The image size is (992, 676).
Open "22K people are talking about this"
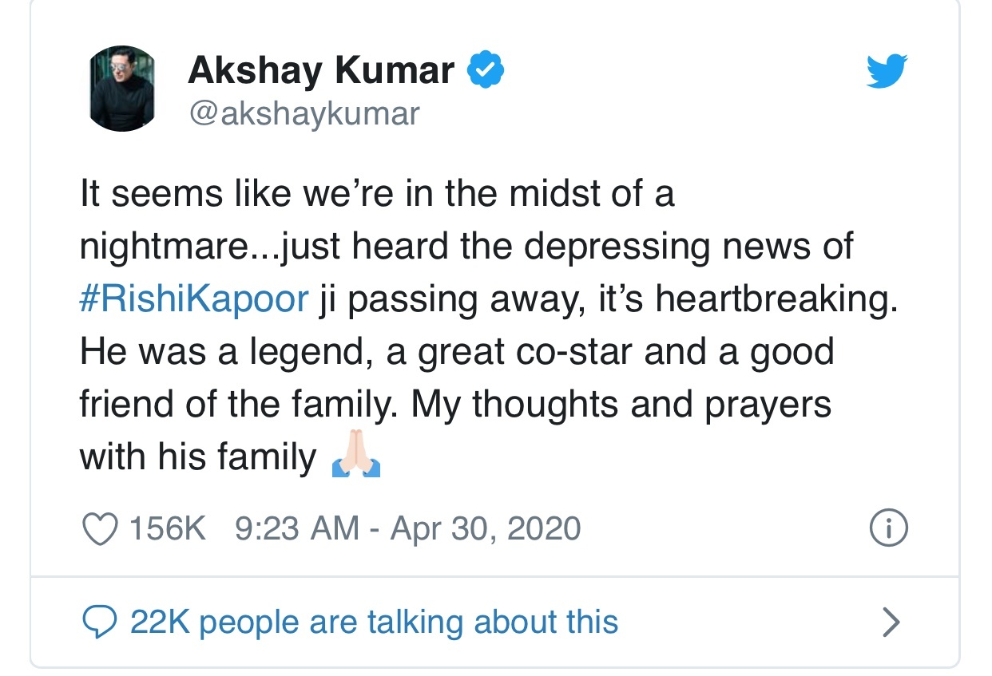[374, 623]
